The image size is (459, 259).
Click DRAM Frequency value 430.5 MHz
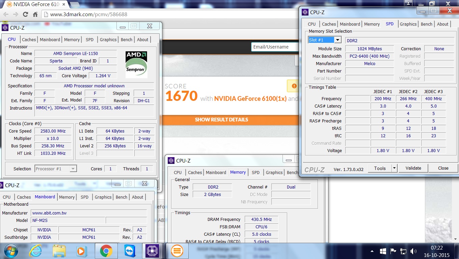tap(262, 219)
